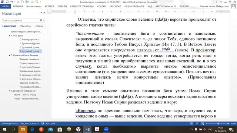Click the first-line indent marker on ruler
237x133 pixels.
[x=75, y=11]
